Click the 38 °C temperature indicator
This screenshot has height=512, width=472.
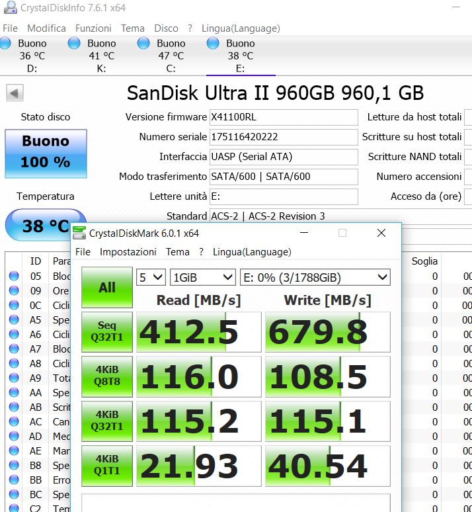coord(46,226)
